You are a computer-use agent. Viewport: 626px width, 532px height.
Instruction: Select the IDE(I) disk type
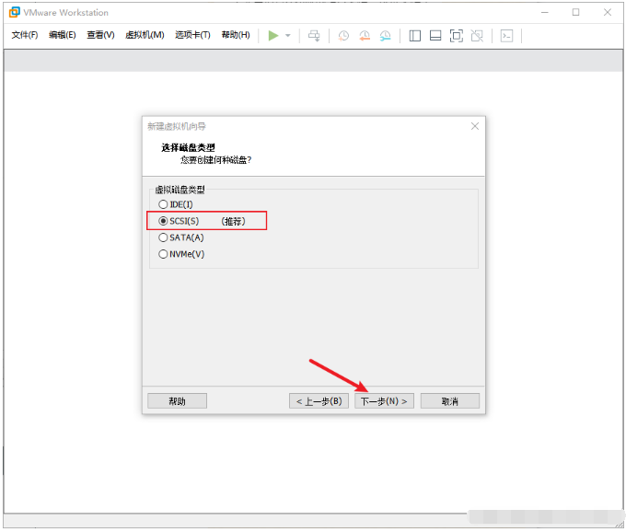(163, 204)
